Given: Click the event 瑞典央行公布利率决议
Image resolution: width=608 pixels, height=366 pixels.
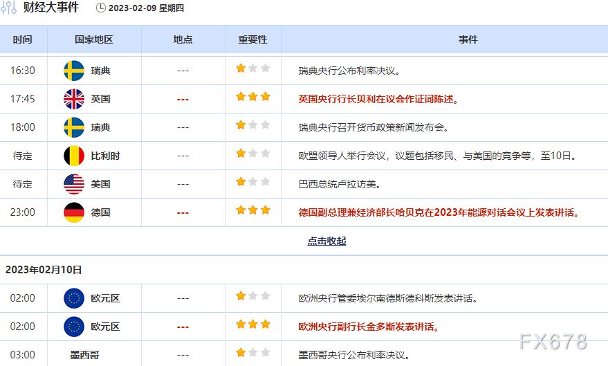Looking at the screenshot, I should tap(349, 71).
